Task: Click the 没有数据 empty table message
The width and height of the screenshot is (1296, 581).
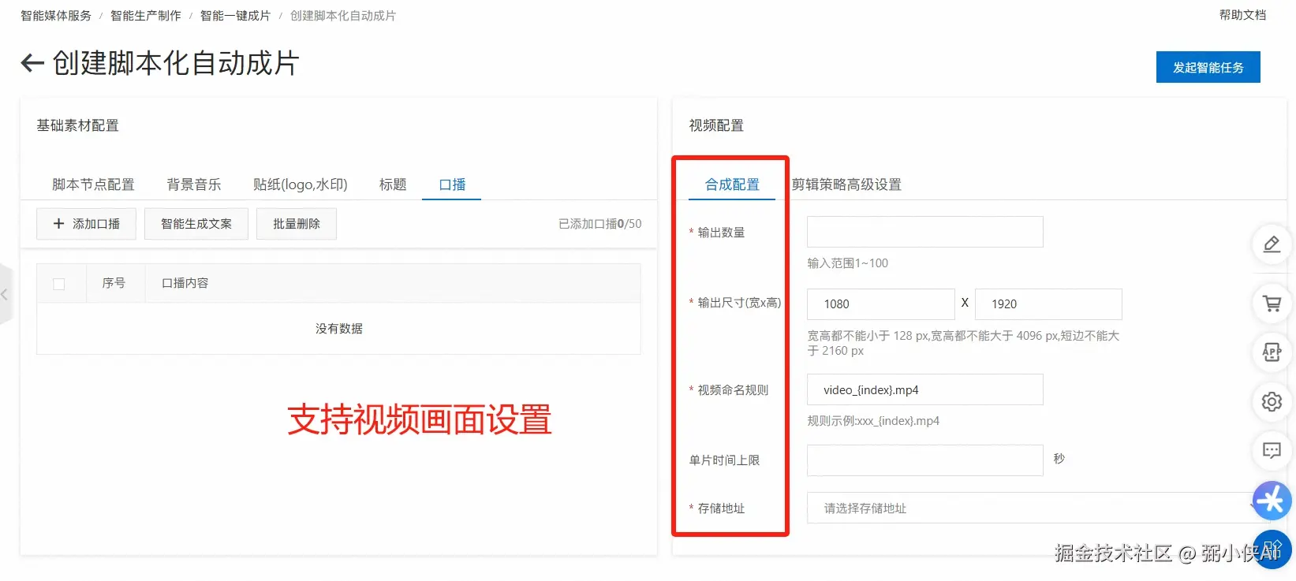Action: [339, 329]
